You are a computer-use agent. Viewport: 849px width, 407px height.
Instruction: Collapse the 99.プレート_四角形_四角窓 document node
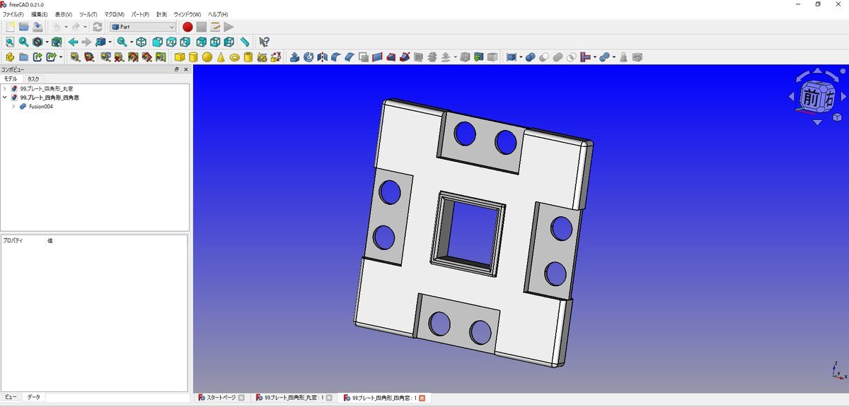(x=5, y=98)
